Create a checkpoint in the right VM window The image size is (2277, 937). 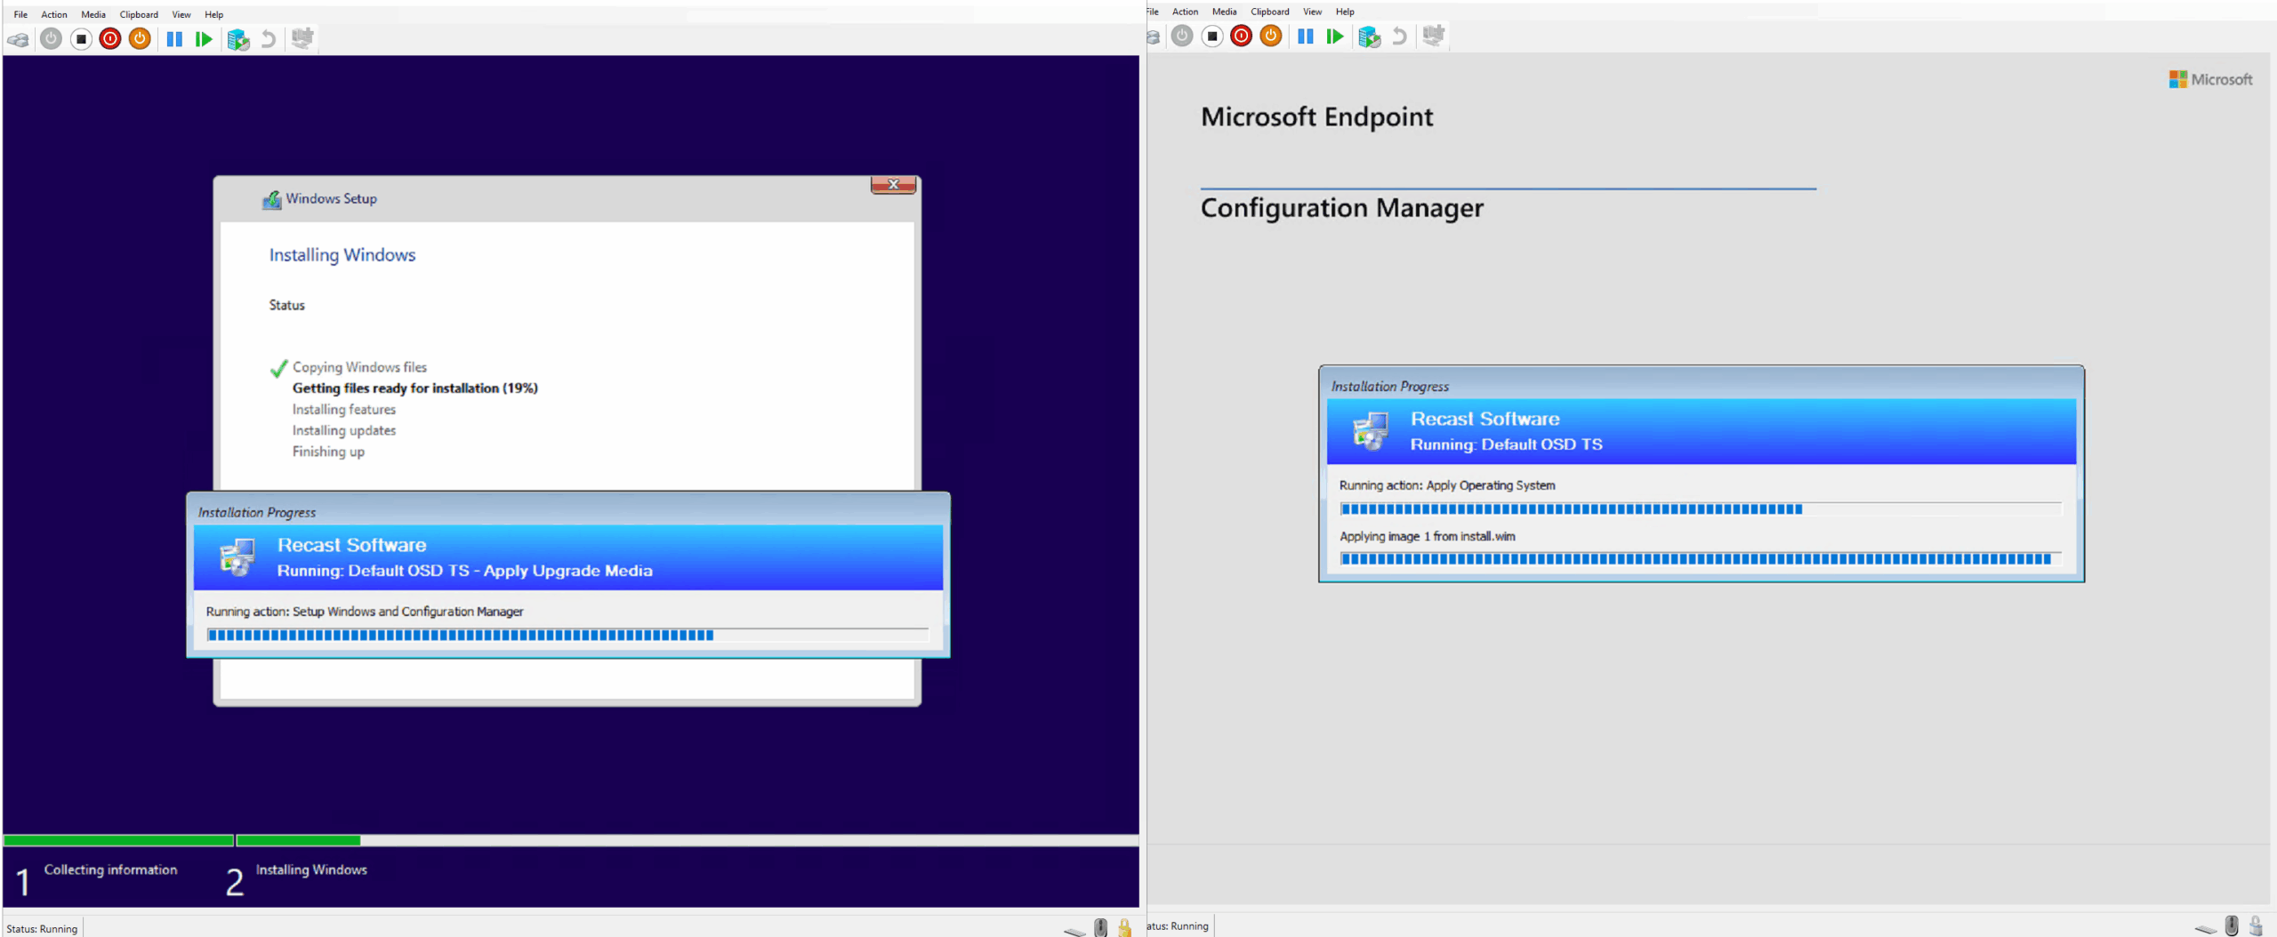[1369, 36]
